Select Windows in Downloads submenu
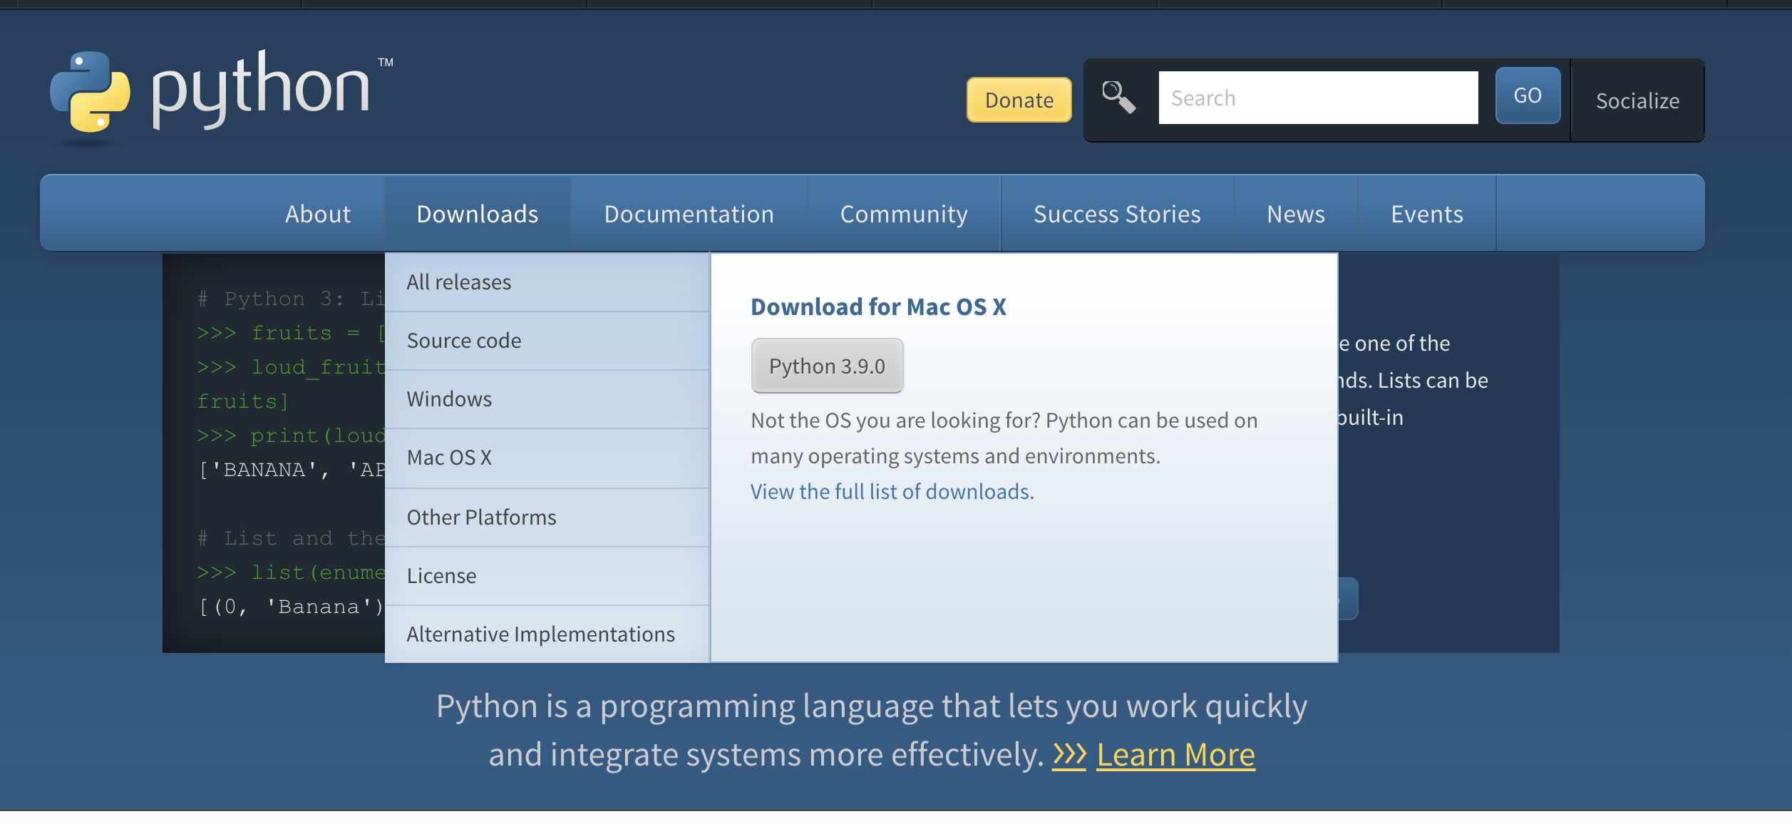This screenshot has height=824, width=1792. [x=449, y=399]
